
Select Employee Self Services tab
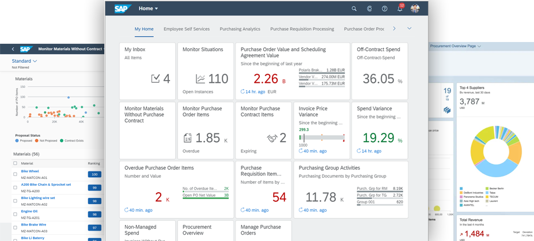point(186,29)
